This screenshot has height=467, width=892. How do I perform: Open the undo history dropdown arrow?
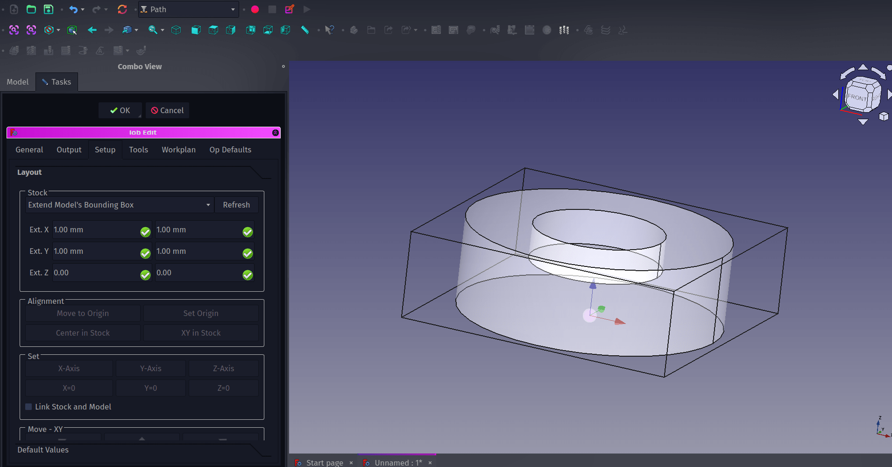(x=83, y=9)
